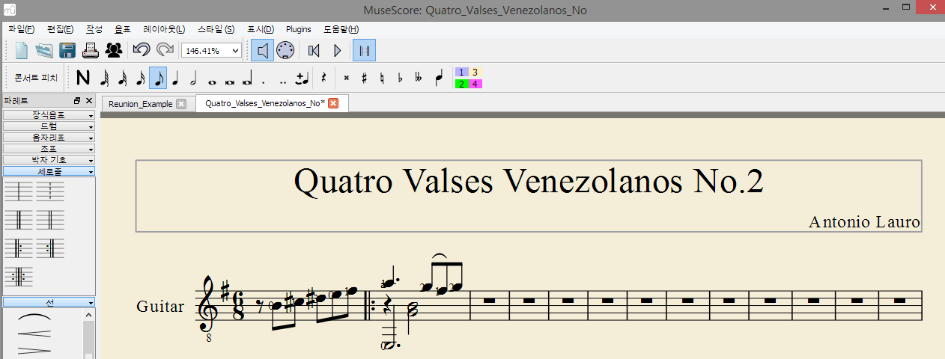
Task: Rewind playback to start position
Action: pos(314,50)
